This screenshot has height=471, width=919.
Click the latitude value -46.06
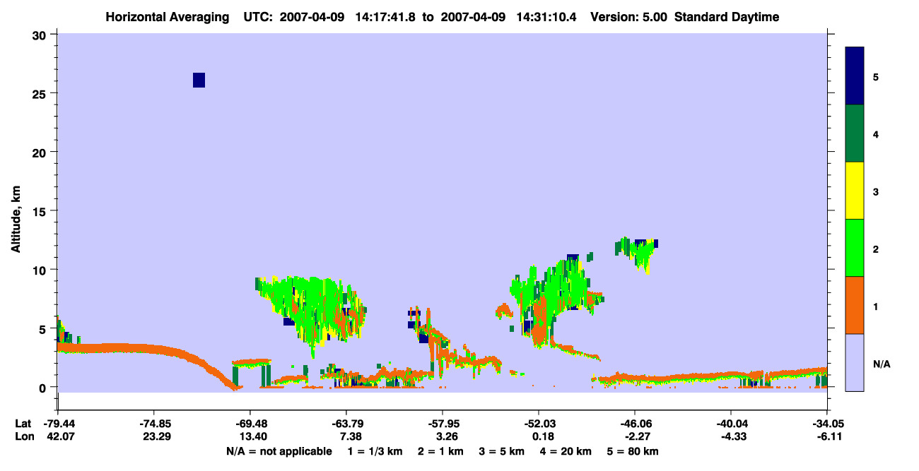635,424
